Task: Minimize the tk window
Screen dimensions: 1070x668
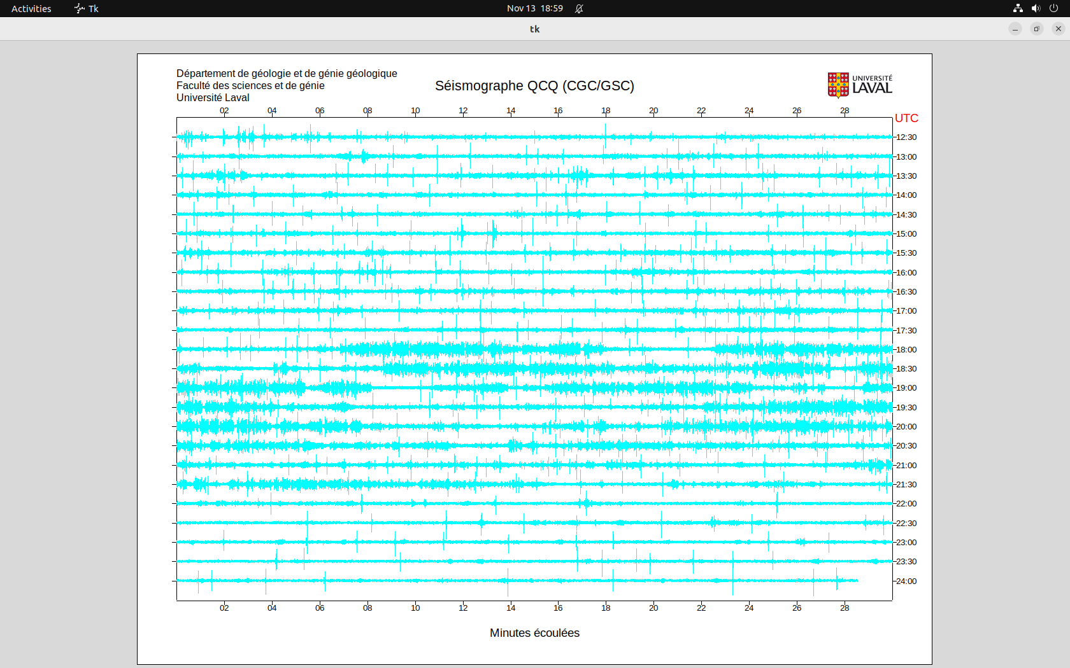Action: pos(1015,29)
